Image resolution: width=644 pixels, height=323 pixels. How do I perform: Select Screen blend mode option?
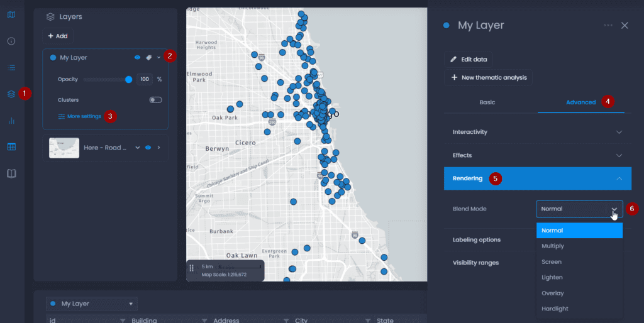point(579,262)
